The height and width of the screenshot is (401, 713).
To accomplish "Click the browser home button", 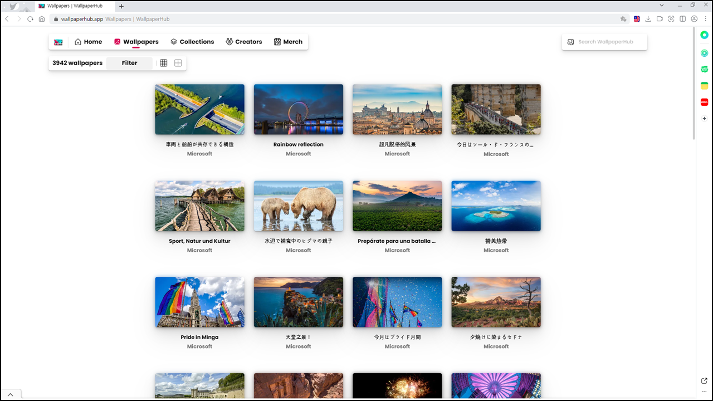I will (42, 19).
